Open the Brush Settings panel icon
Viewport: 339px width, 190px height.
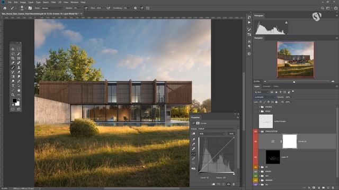(x=30, y=8)
